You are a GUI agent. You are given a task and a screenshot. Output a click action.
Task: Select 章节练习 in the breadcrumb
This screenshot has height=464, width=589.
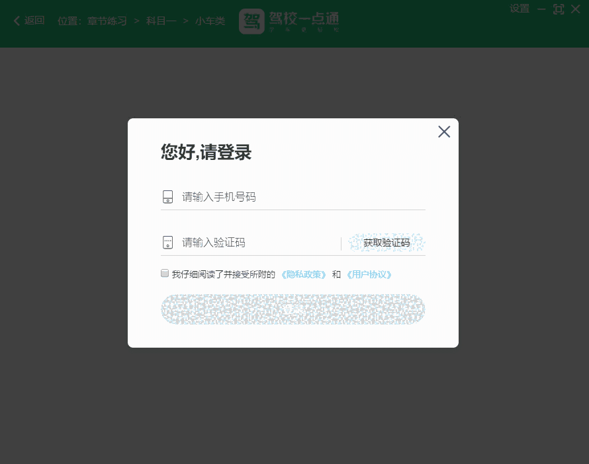coord(107,20)
